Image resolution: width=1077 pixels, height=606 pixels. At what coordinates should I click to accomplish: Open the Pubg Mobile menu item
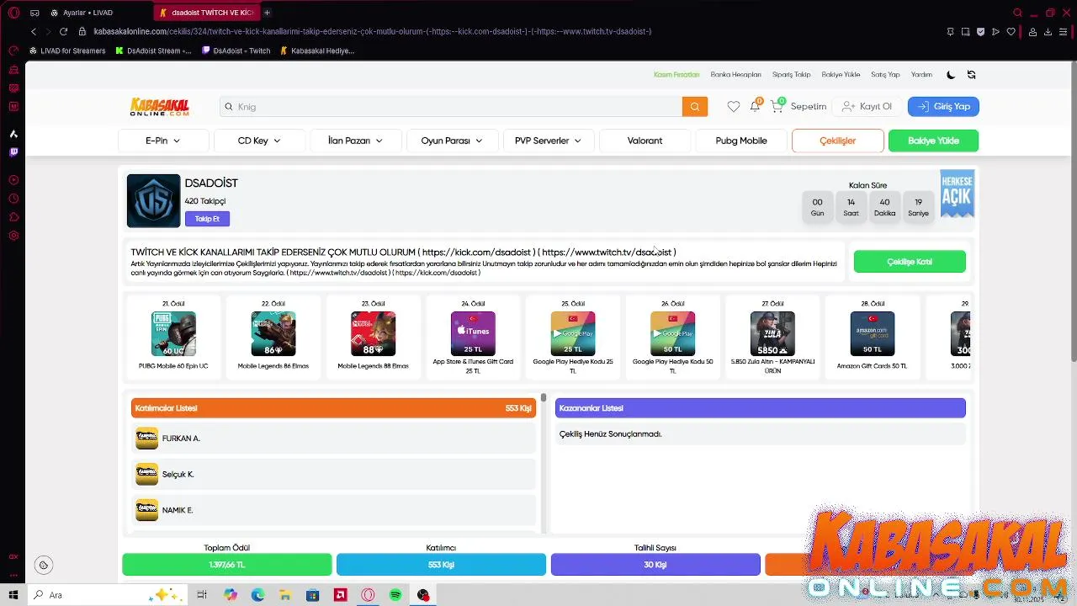(741, 141)
